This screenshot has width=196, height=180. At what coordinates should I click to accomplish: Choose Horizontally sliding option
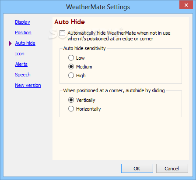pos(71,109)
